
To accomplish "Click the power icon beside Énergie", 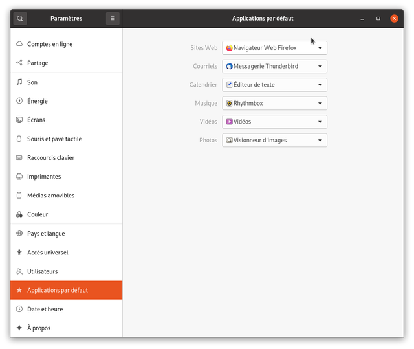I will click(19, 100).
